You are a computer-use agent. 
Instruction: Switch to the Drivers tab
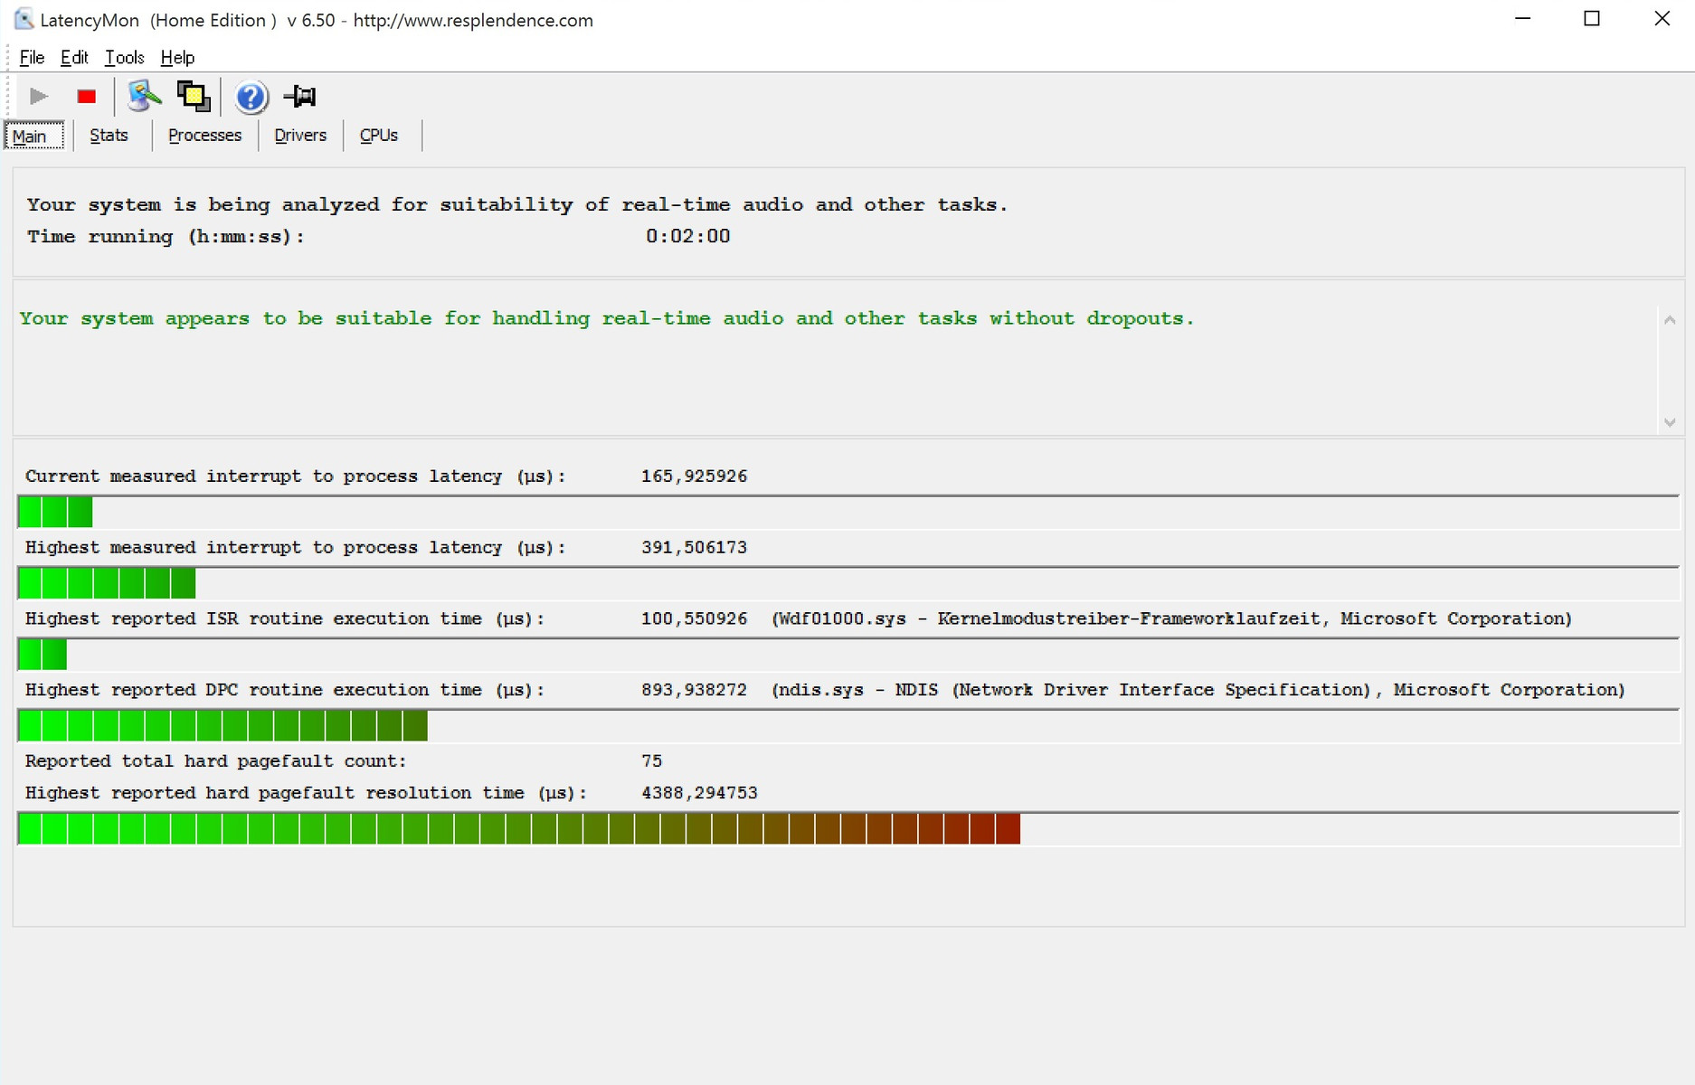click(x=300, y=135)
